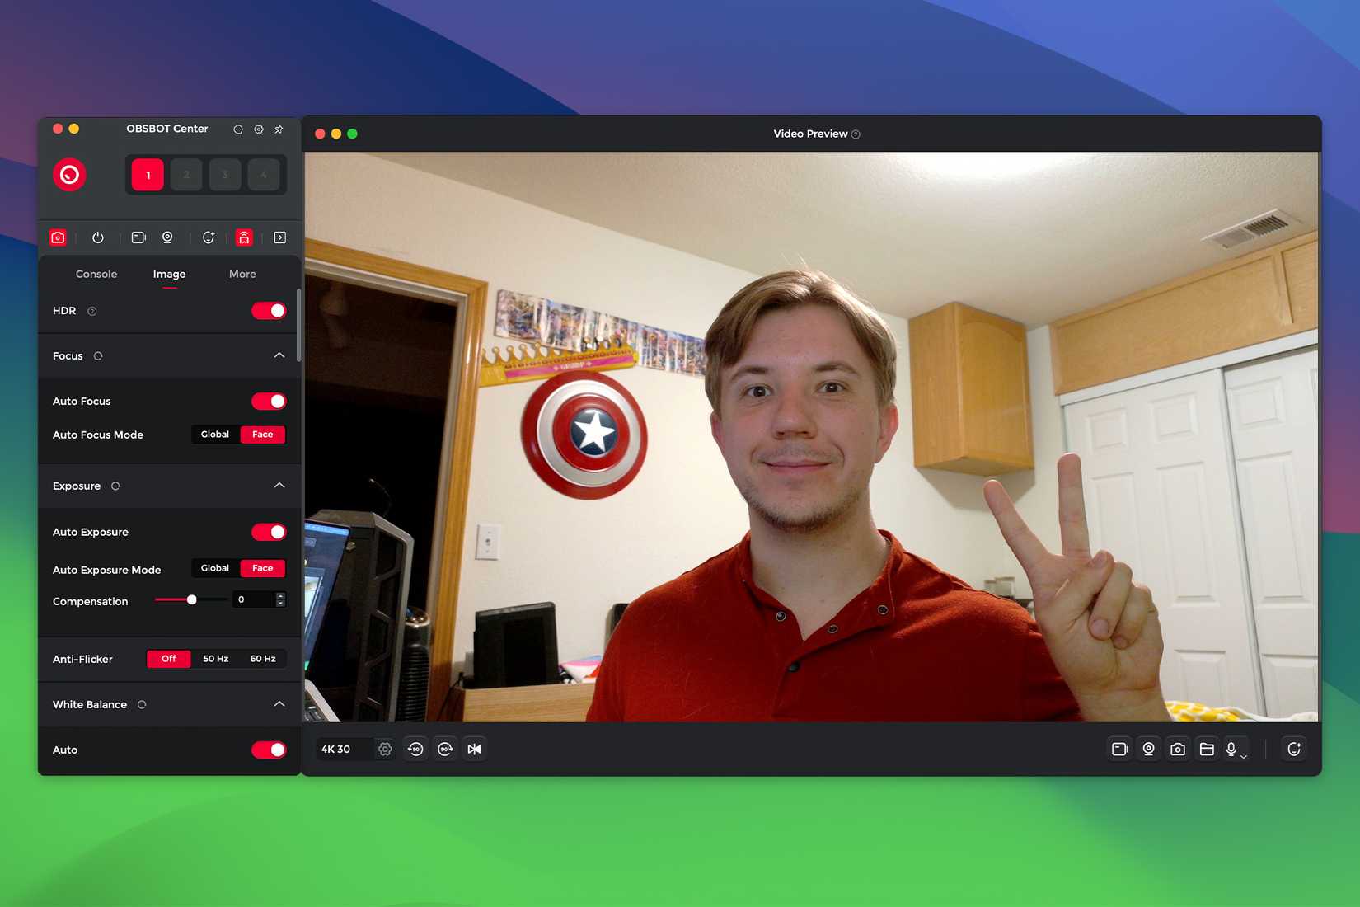The width and height of the screenshot is (1360, 907).
Task: Open the virtual camera icon in OBSBOT Center
Action: (x=138, y=237)
